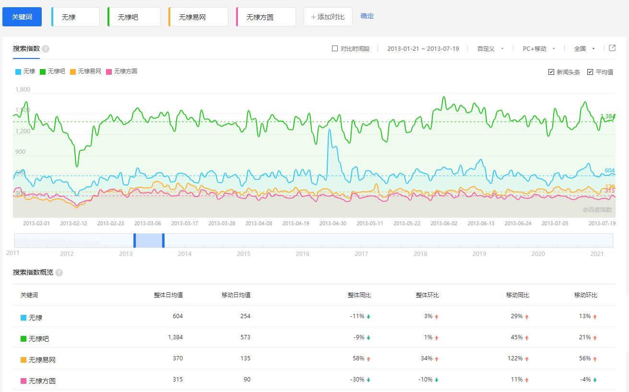The height and width of the screenshot is (392, 629).
Task: Click the date range 2013-01-21 ~ 2013-07-19
Action: [423, 48]
